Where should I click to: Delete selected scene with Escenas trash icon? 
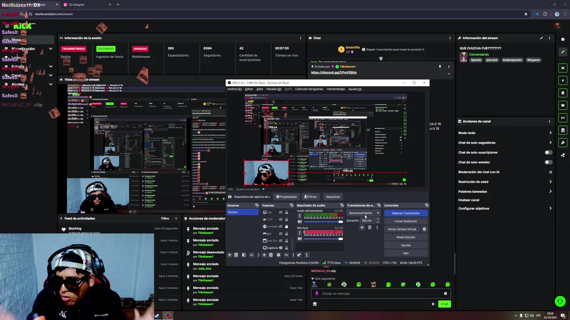236,255
